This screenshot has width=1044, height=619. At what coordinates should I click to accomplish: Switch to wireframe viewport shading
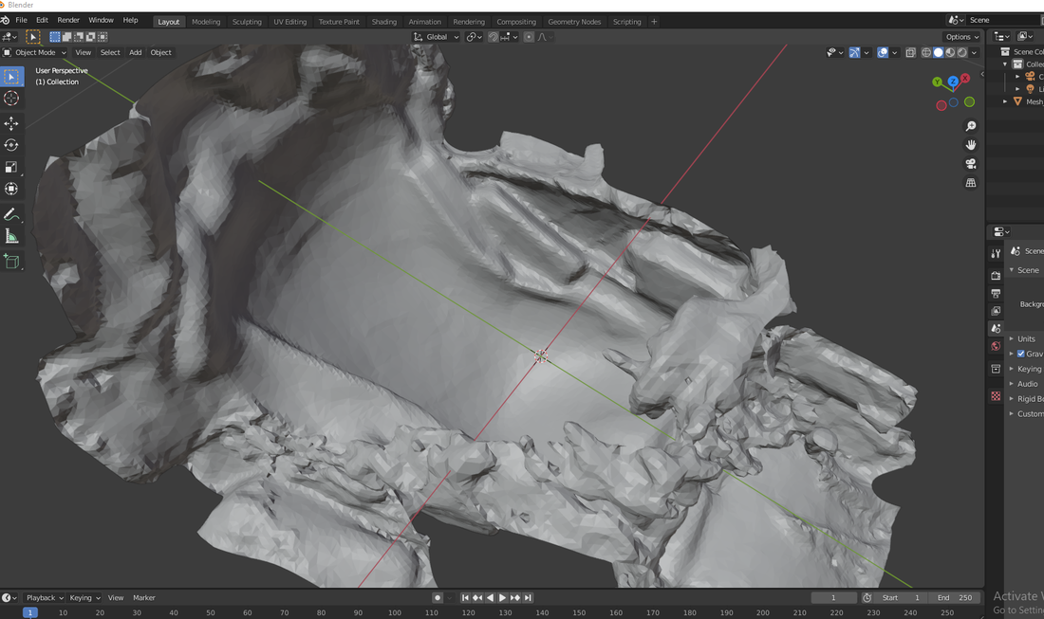click(926, 52)
